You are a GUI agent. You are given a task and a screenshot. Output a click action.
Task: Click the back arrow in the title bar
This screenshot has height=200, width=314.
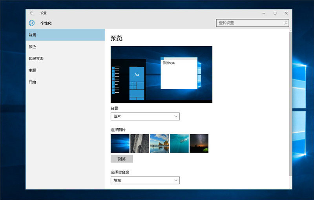[x=32, y=13]
